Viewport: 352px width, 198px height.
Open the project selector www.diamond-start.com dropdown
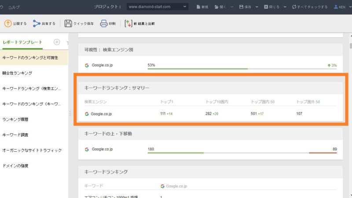pos(158,7)
